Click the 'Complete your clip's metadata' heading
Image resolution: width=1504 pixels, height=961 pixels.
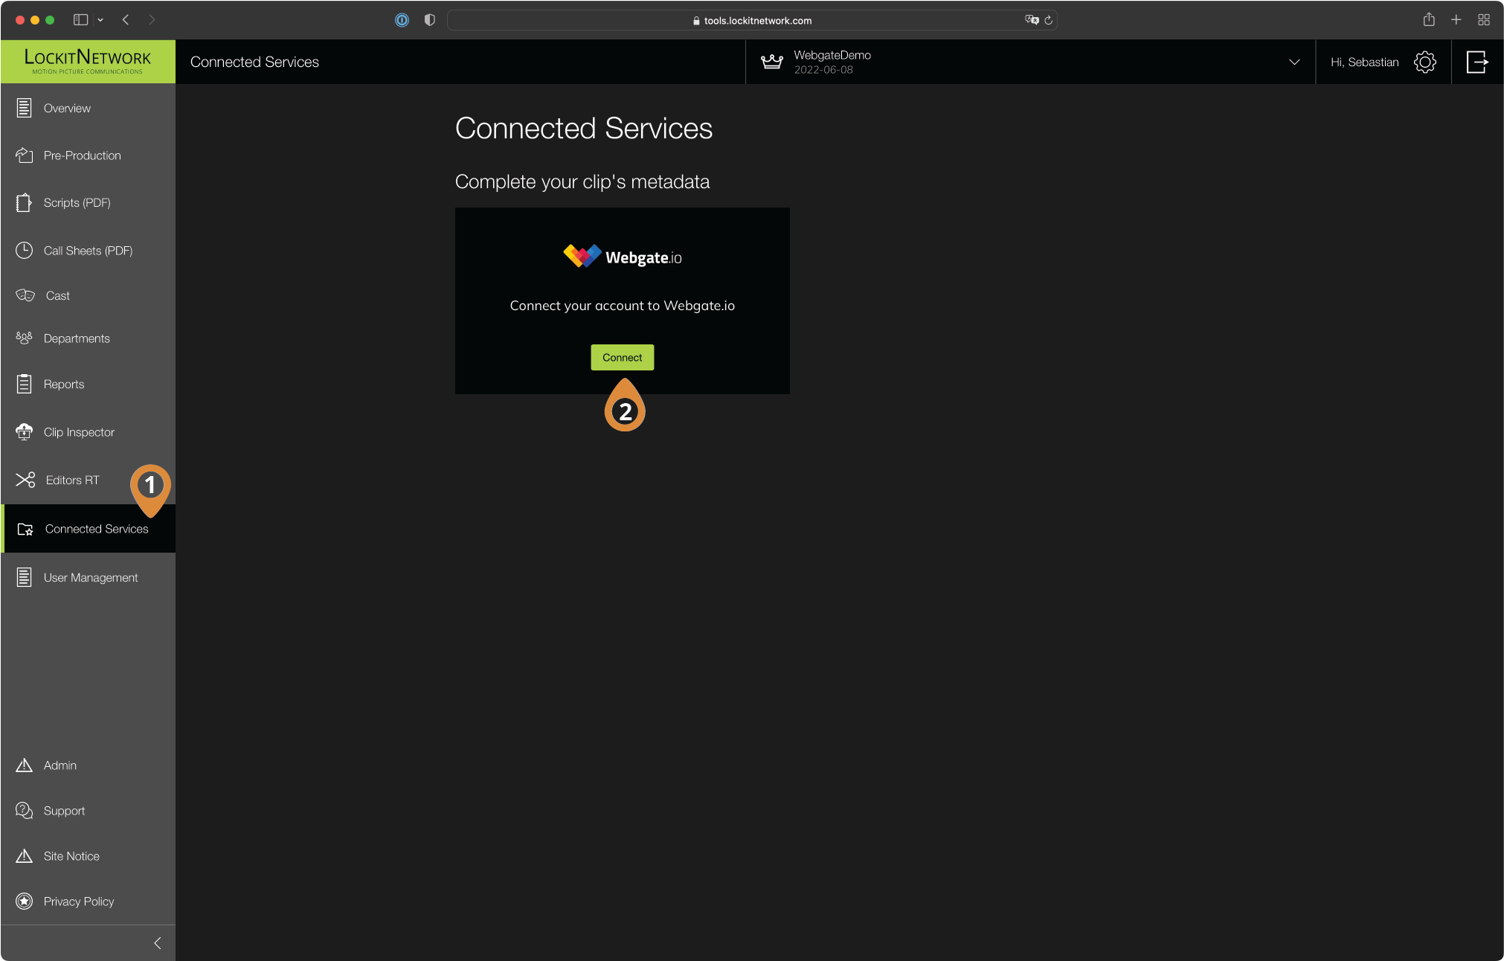point(582,181)
